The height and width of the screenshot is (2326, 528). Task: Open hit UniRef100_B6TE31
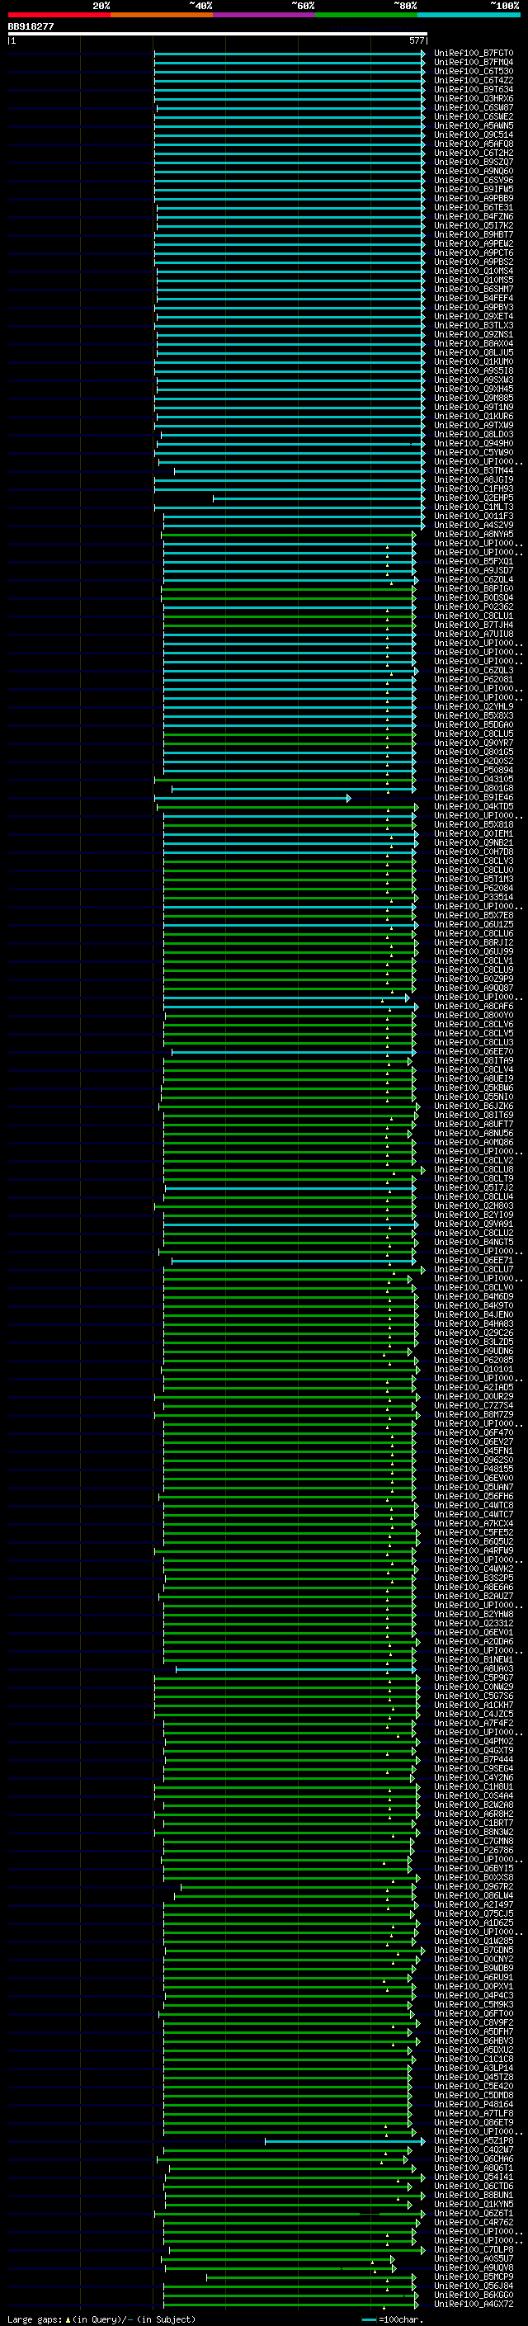pos(474,208)
